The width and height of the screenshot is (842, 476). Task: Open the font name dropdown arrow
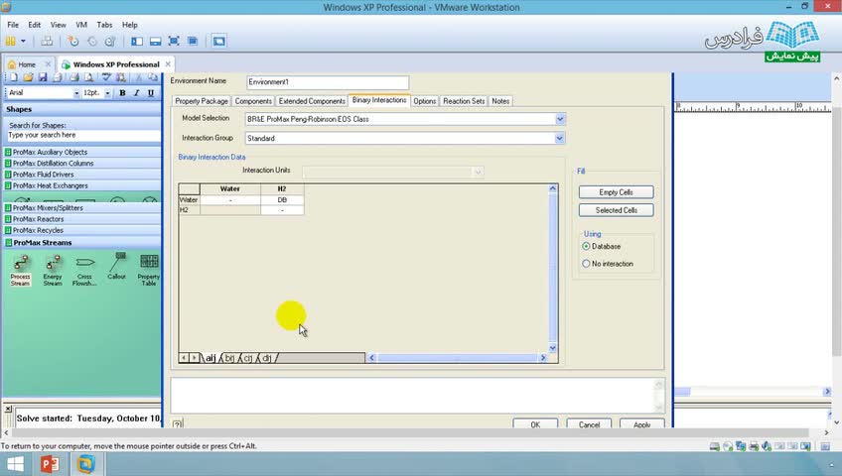tap(76, 93)
